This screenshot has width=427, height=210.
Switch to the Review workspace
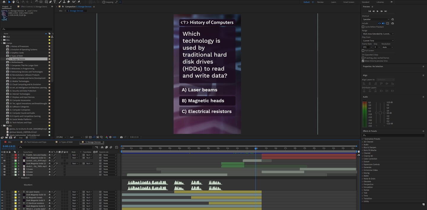click(x=320, y=2)
